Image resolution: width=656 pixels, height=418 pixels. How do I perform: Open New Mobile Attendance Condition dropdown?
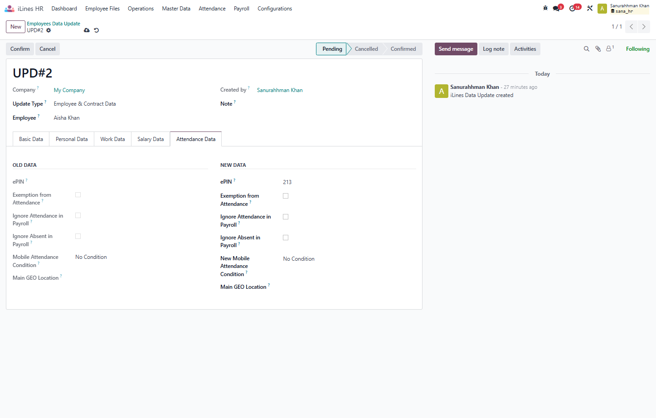click(x=349, y=259)
